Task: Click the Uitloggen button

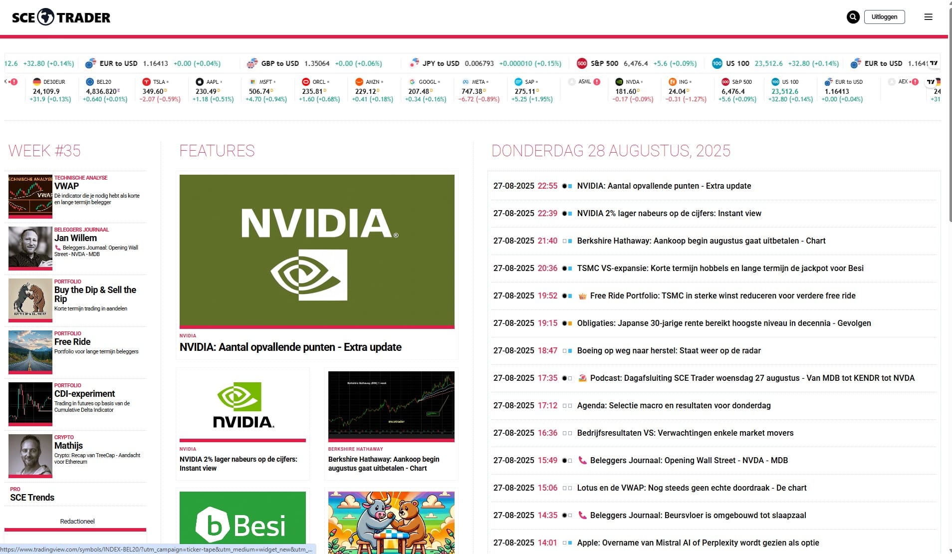Action: pyautogui.click(x=884, y=17)
